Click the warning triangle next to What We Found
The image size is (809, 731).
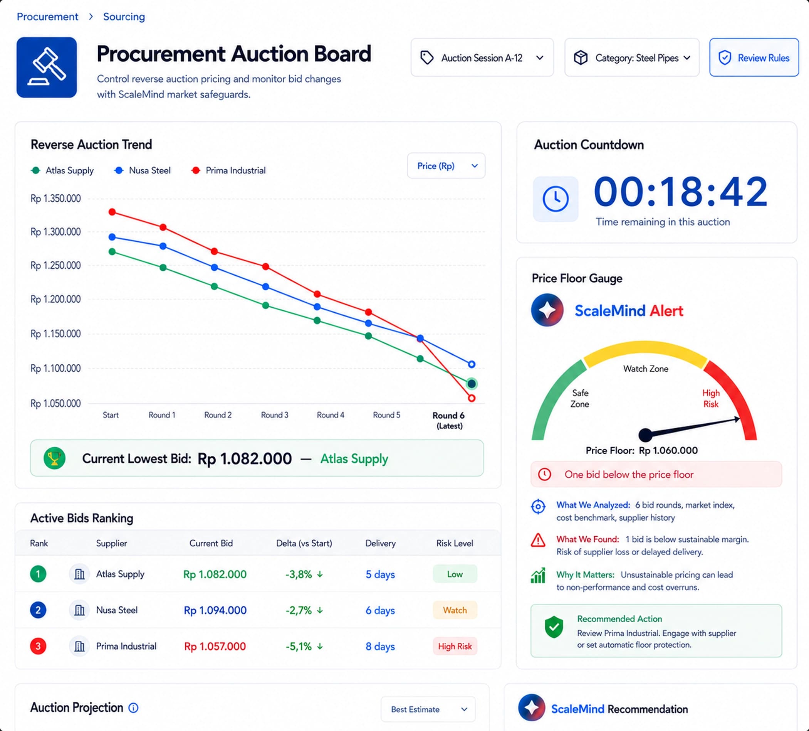click(538, 541)
